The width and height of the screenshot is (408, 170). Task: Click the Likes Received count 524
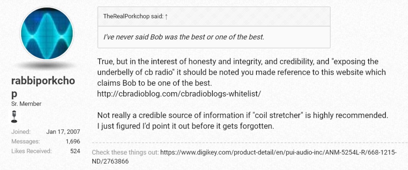point(75,151)
